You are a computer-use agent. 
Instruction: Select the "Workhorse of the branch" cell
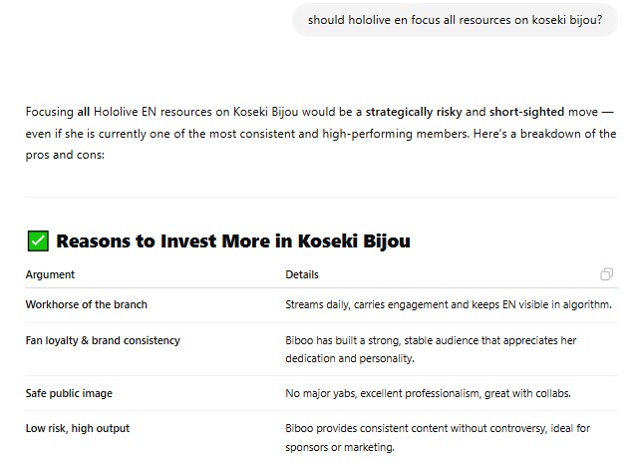[x=86, y=304]
